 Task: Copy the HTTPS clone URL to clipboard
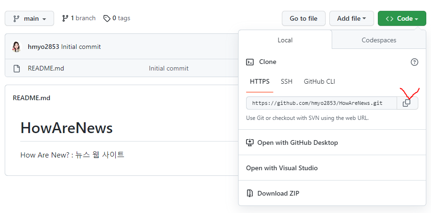tap(407, 103)
